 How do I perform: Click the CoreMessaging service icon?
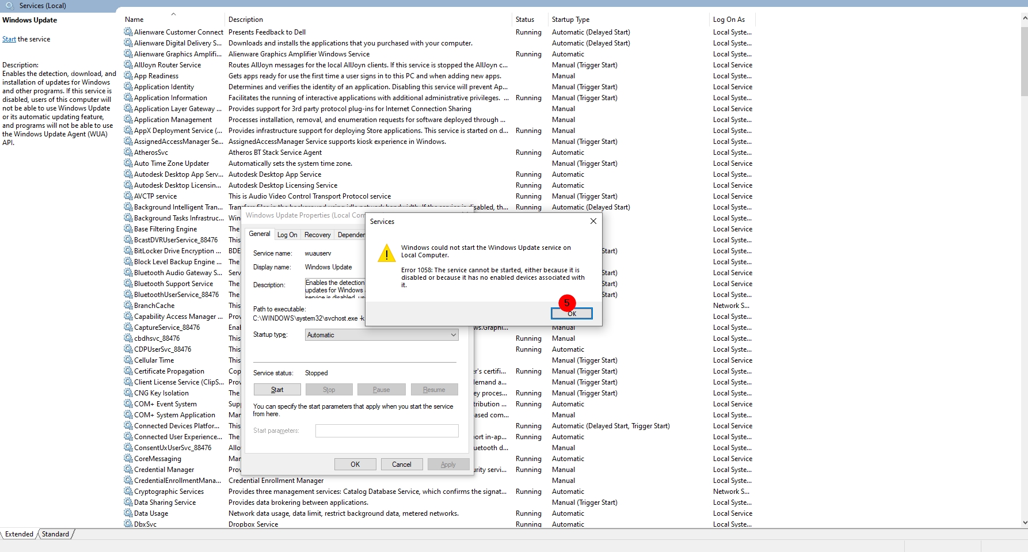128,459
